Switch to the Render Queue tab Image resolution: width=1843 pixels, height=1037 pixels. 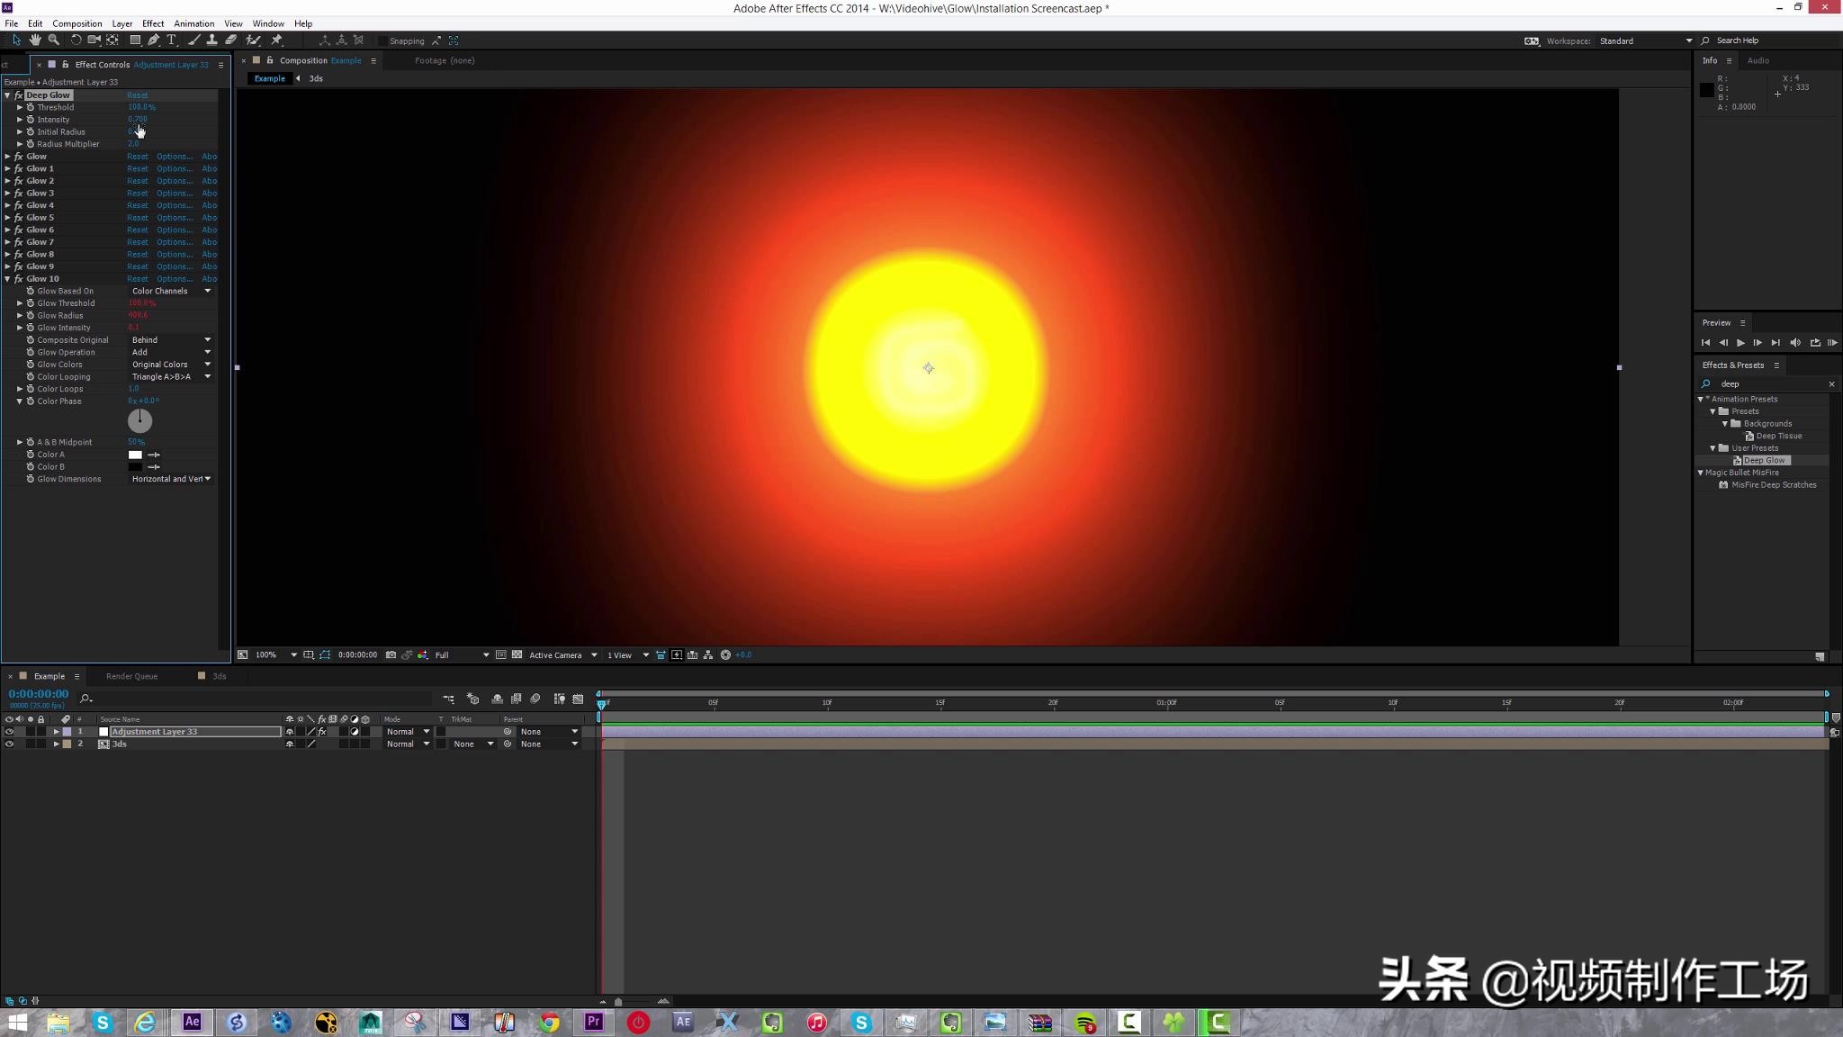tap(132, 675)
